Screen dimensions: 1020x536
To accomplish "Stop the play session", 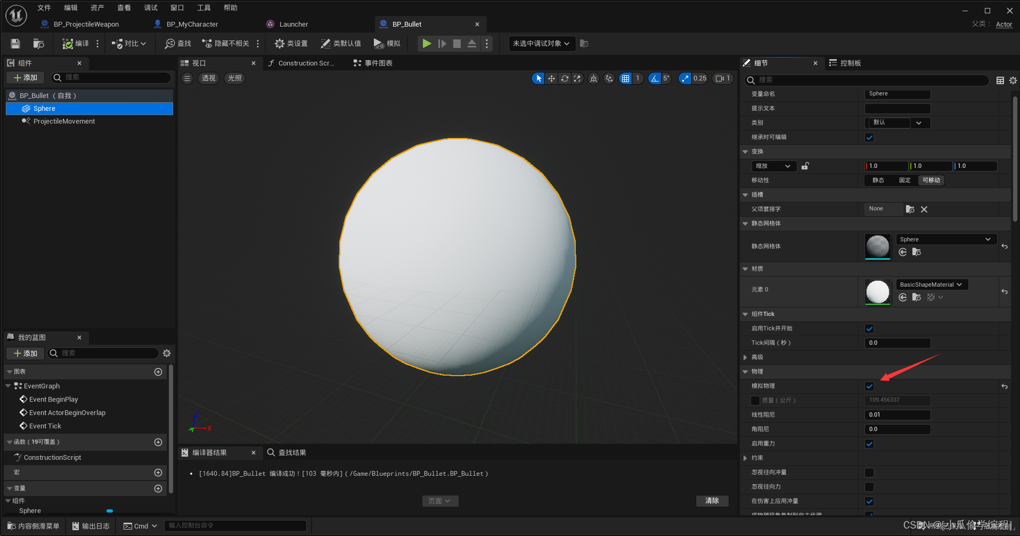I will pos(457,44).
